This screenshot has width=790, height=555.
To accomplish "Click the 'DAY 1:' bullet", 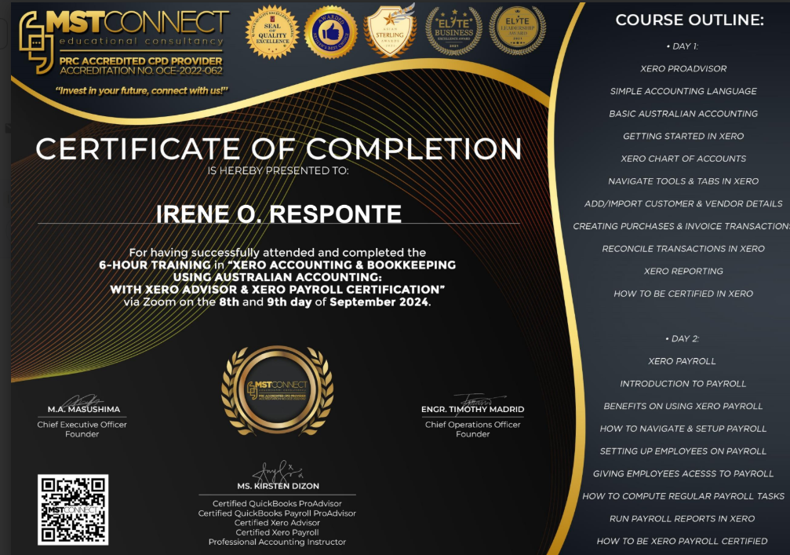I will pyautogui.click(x=683, y=46).
